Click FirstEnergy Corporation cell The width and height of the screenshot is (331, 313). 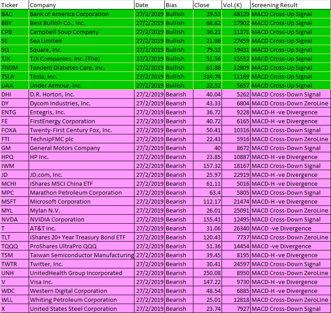(x=81, y=121)
